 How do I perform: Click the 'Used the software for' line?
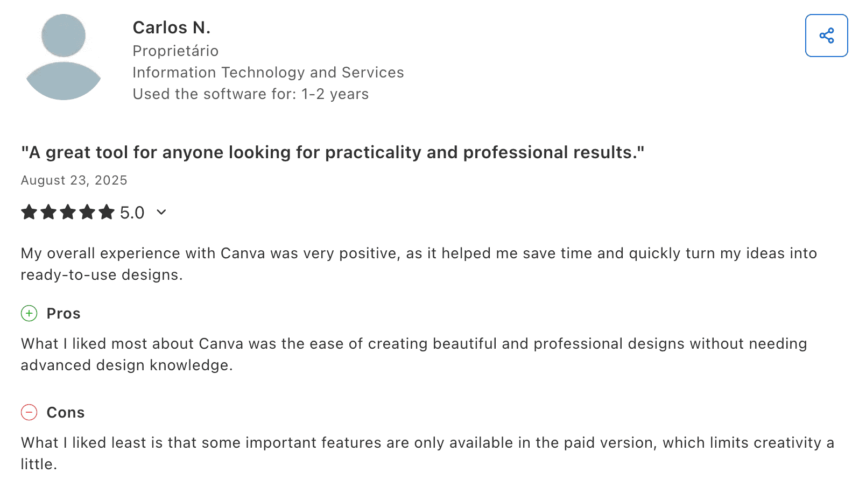[250, 94]
